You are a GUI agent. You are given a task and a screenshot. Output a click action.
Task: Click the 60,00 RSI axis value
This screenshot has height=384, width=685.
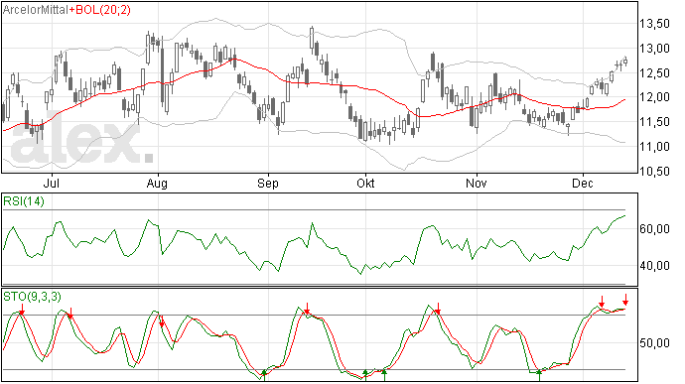(x=654, y=229)
